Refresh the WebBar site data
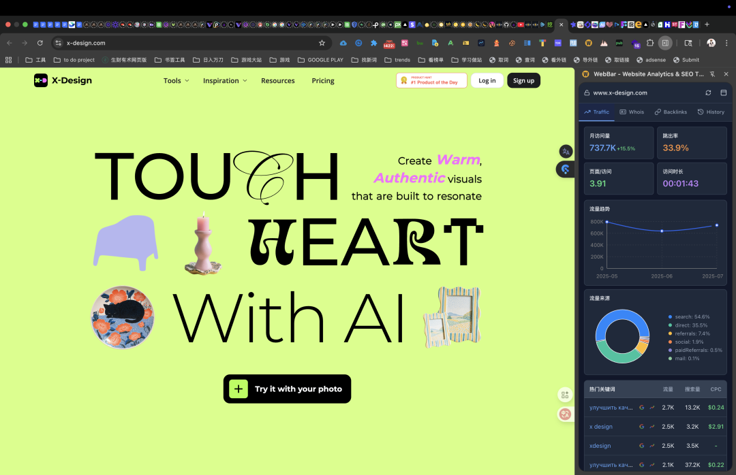Screen dimensions: 736x475 tap(708, 93)
